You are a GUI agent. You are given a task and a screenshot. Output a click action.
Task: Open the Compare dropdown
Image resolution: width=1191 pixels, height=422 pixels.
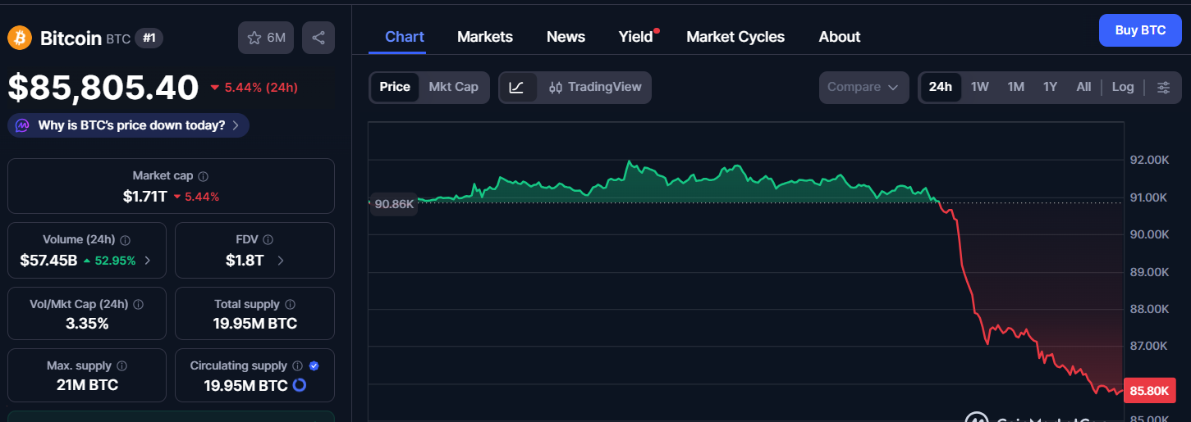pos(863,88)
